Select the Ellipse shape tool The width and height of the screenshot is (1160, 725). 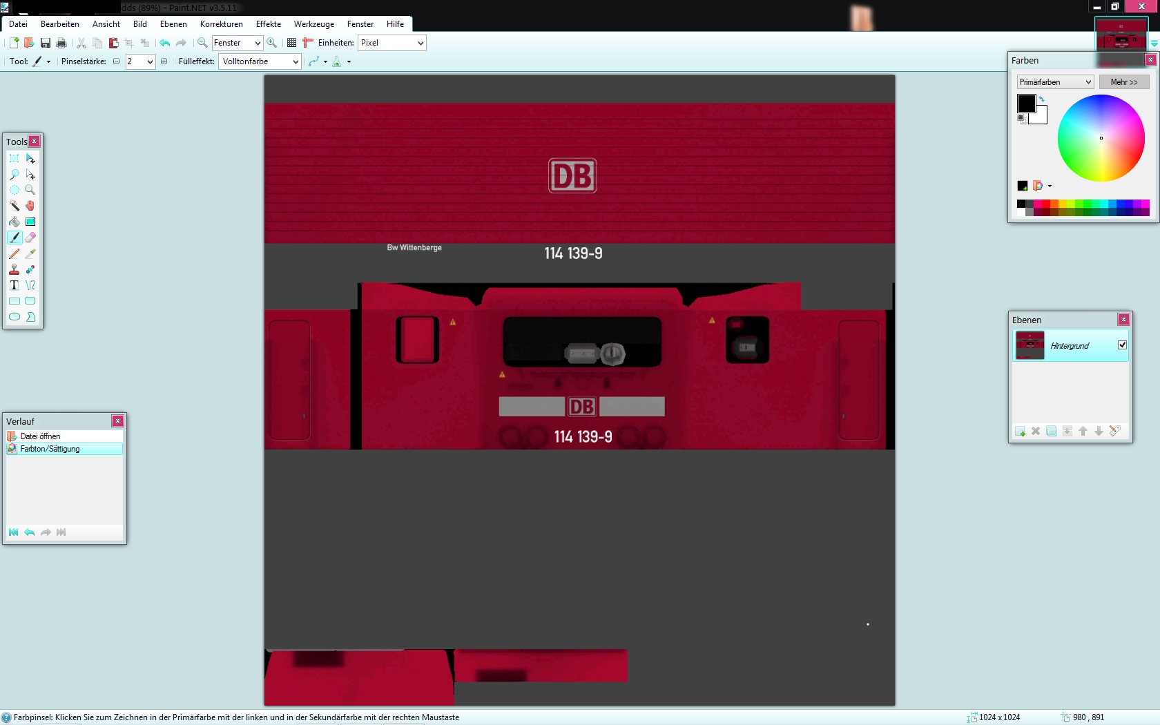tap(14, 317)
